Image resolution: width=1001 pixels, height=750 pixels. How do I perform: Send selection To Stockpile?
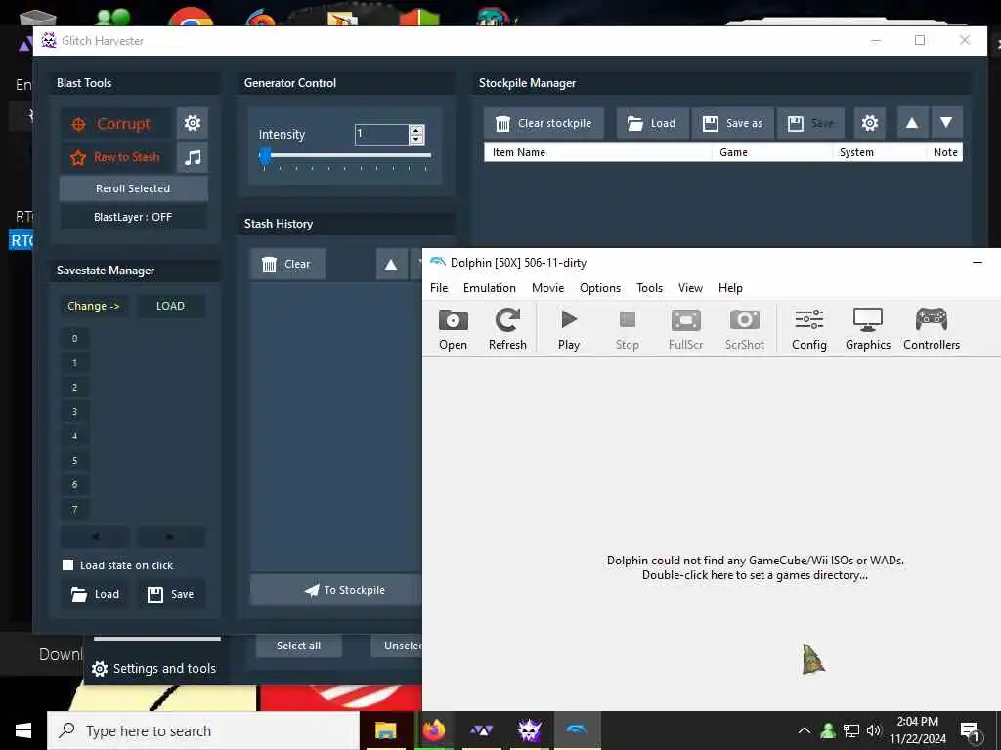pyautogui.click(x=336, y=590)
